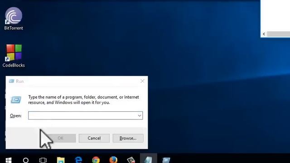Image resolution: width=290 pixels, height=163 pixels.
Task: Launch Google Chrome from the taskbar
Action: [96, 160]
